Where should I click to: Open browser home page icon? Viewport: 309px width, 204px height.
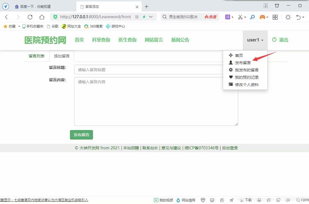click(x=42, y=17)
